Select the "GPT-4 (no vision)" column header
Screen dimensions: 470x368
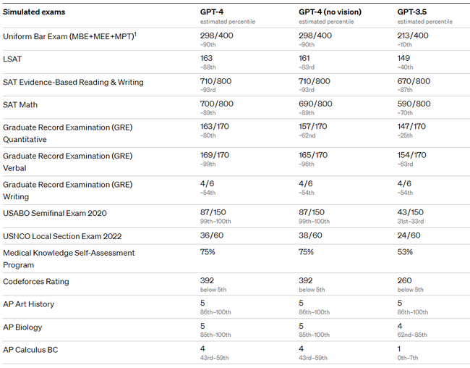coord(330,12)
